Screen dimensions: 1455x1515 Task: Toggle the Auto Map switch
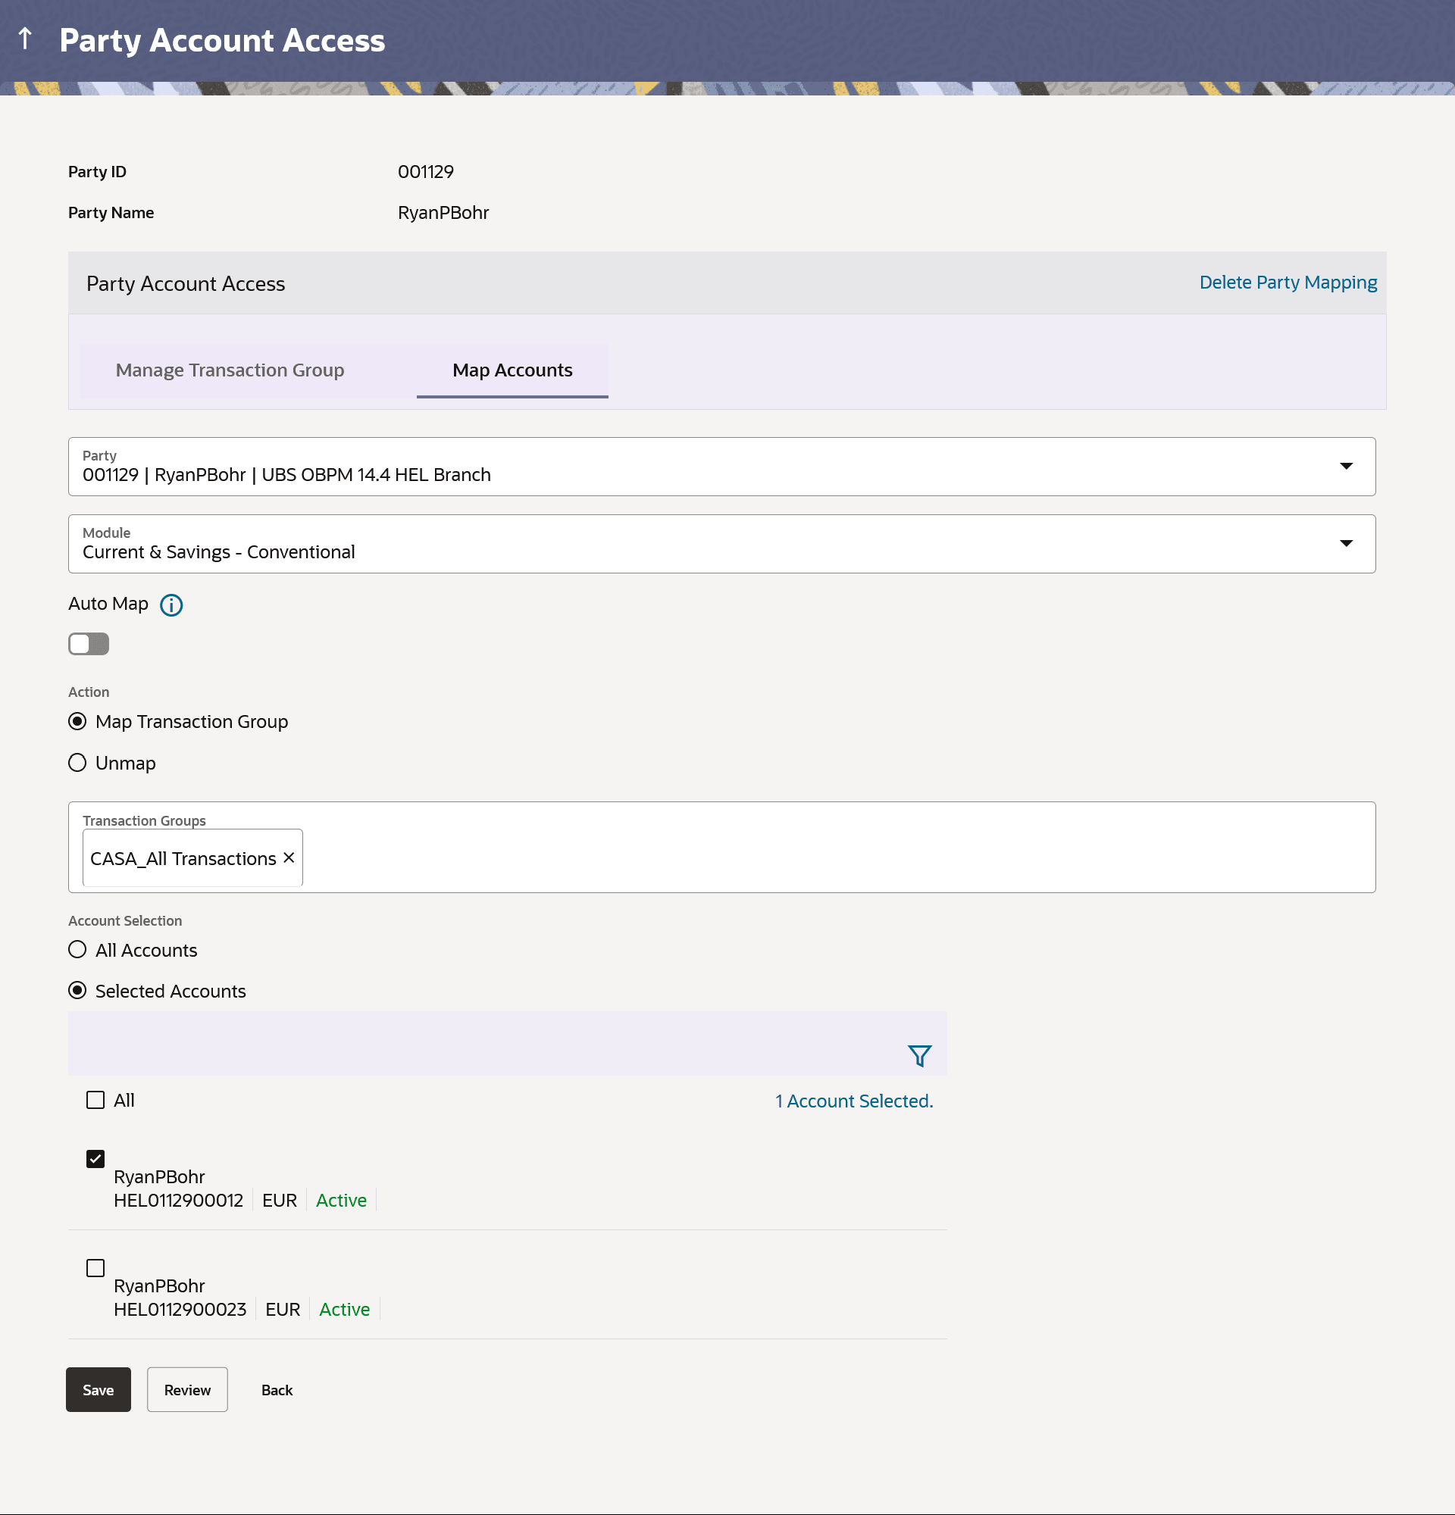(x=89, y=644)
